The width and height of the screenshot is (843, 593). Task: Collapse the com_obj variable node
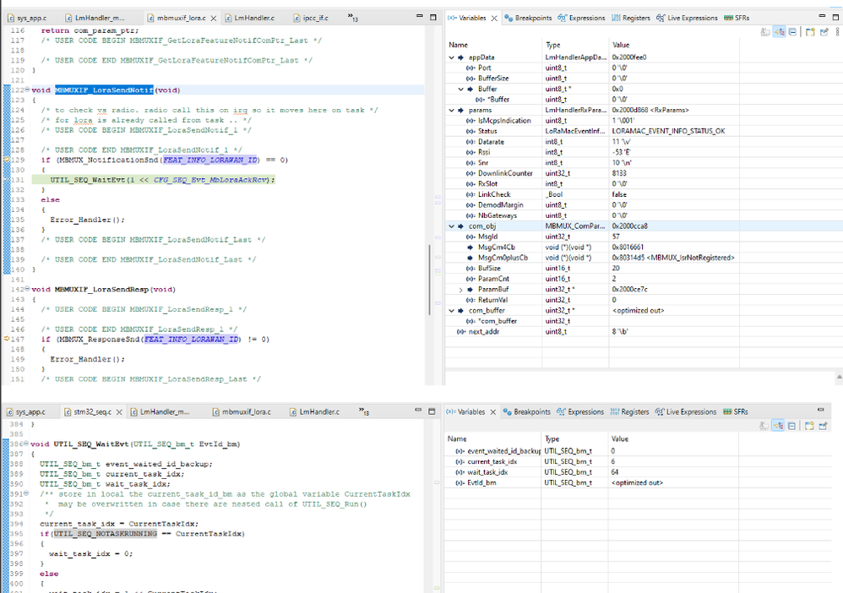[452, 226]
